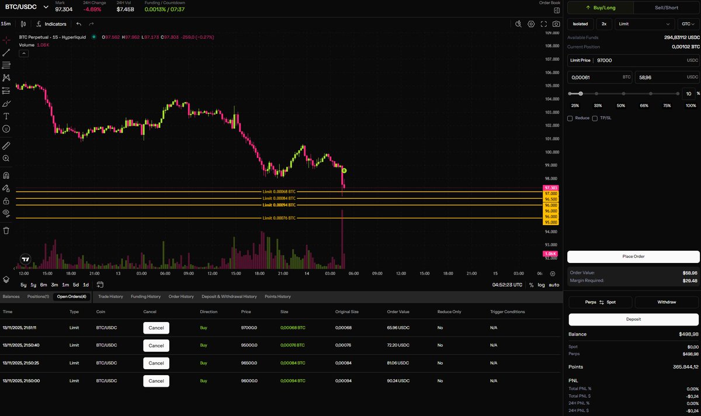Open the Isolated margin mode selector
Image resolution: width=701 pixels, height=416 pixels.
[x=581, y=24]
